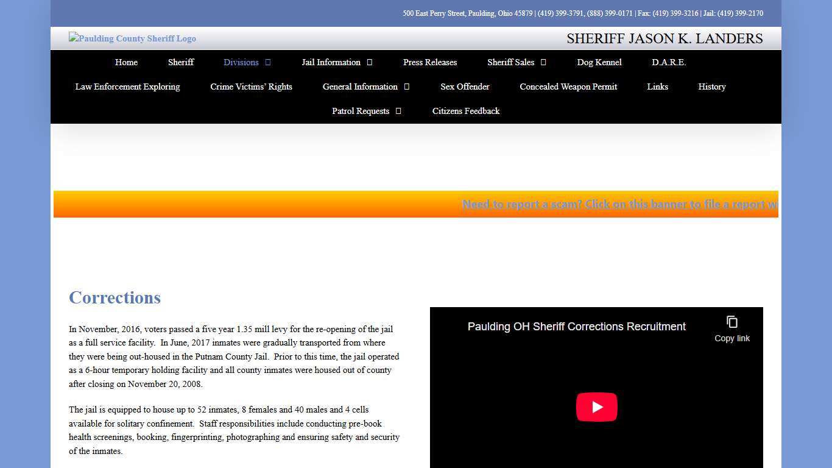The image size is (832, 468).
Task: Play the Corrections Recruitment video
Action: click(596, 407)
